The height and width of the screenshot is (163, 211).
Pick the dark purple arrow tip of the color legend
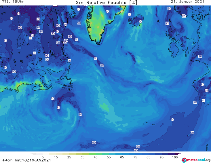178,154
